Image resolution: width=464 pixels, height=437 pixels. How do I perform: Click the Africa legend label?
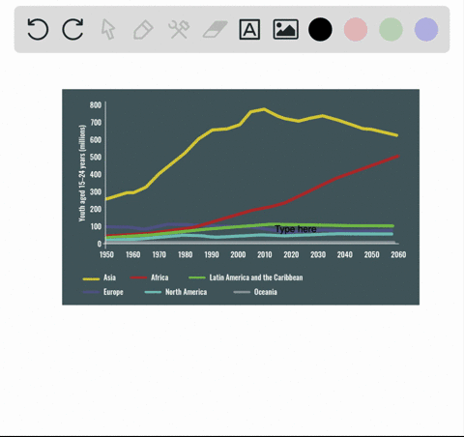tap(159, 277)
